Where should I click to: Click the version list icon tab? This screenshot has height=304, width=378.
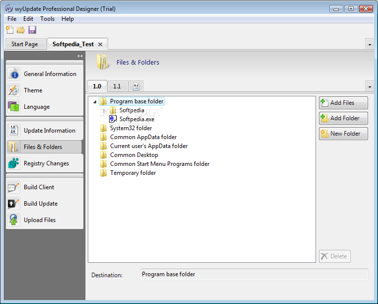[136, 86]
